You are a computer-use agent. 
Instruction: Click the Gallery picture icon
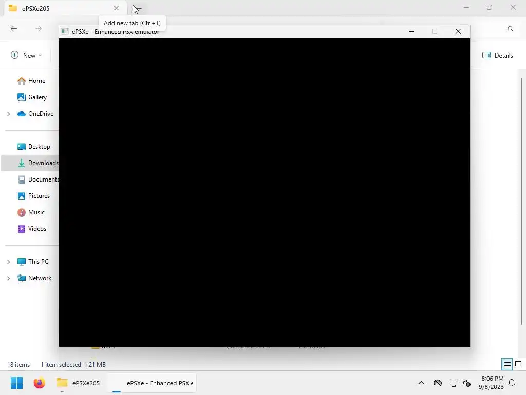[x=22, y=97]
